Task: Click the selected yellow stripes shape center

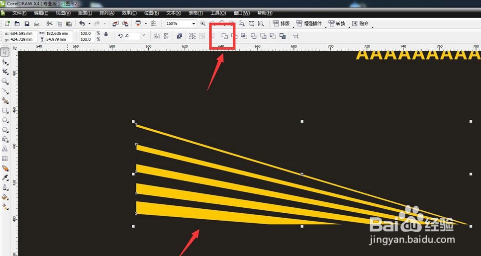Action: (302, 174)
